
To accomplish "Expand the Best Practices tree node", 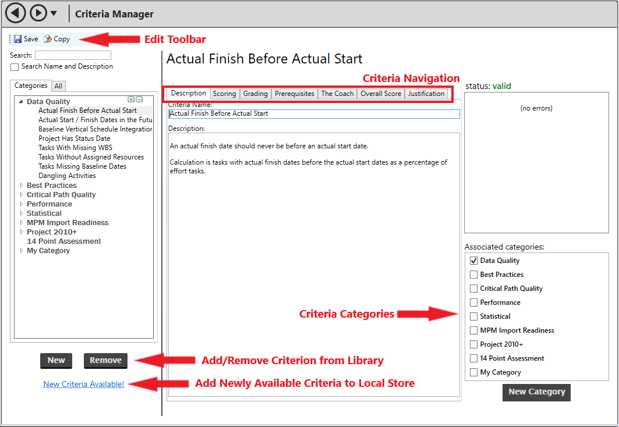I will point(22,186).
